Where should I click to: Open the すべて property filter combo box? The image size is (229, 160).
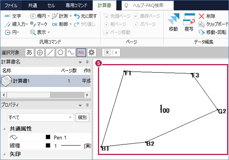tap(40, 117)
